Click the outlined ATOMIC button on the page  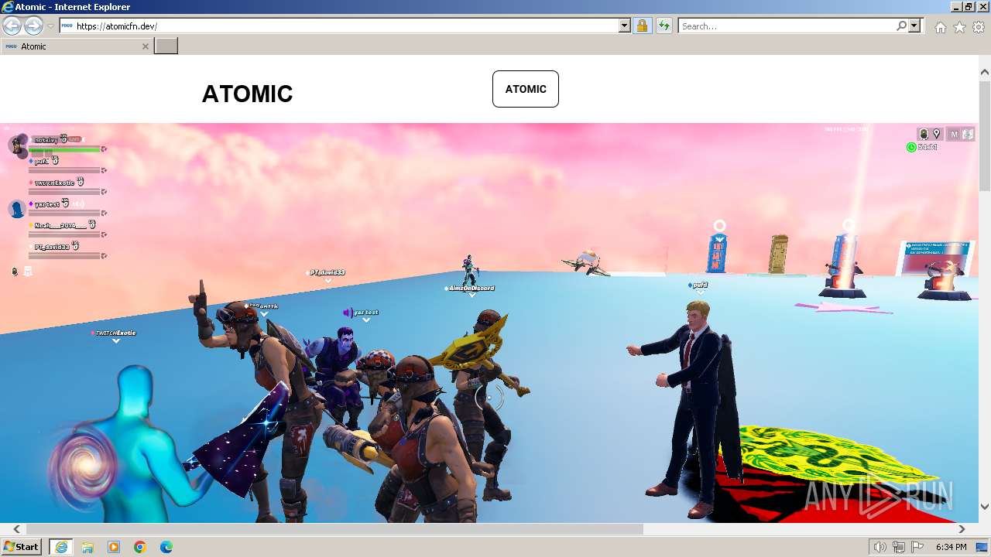[x=526, y=89]
